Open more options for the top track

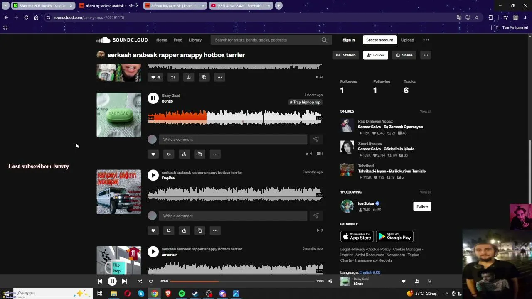tap(219, 77)
